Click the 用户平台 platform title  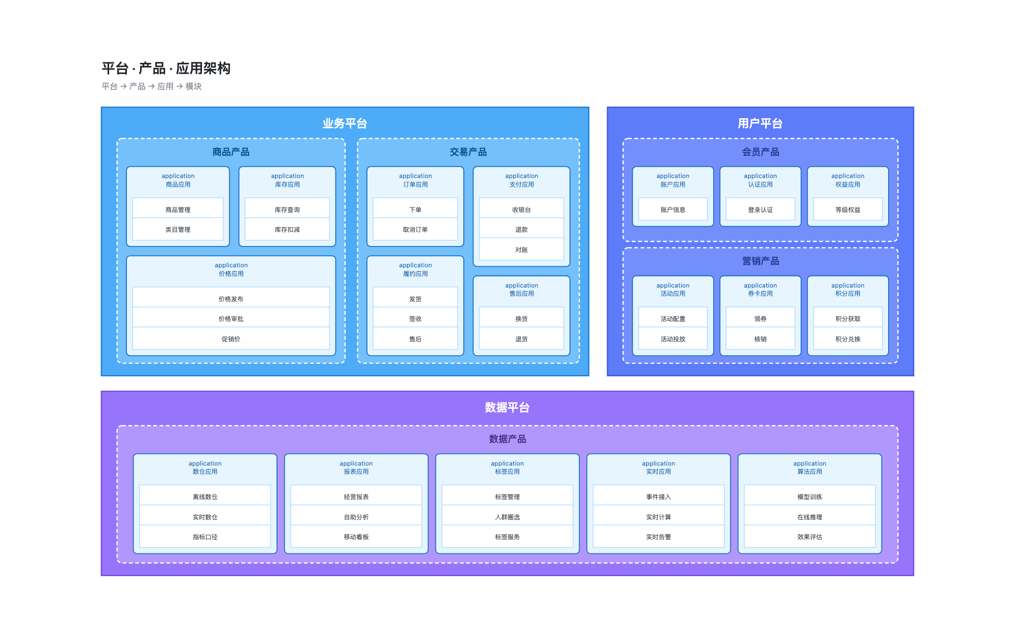click(760, 123)
